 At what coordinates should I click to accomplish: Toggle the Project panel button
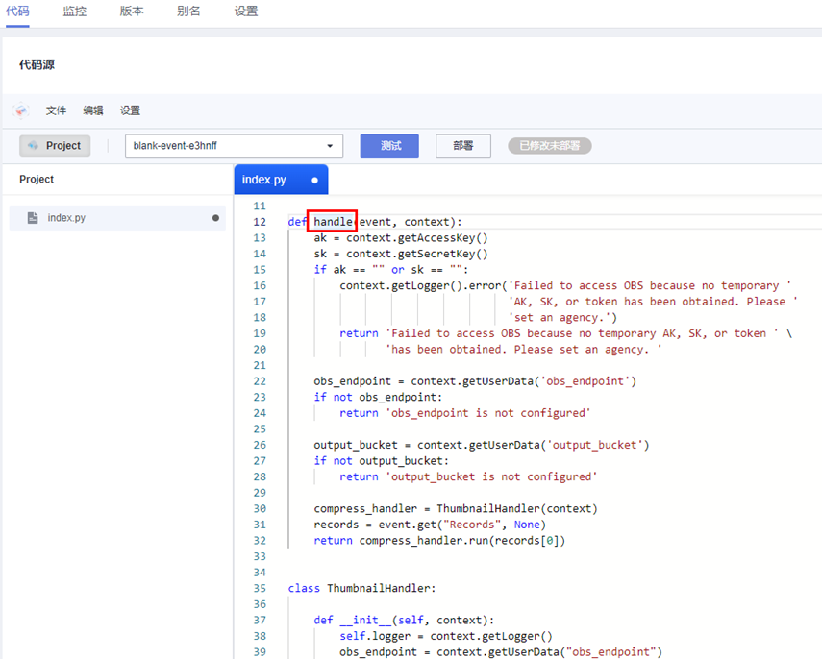(x=55, y=146)
